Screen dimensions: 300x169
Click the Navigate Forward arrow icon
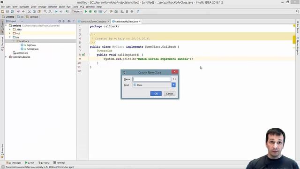61,12
